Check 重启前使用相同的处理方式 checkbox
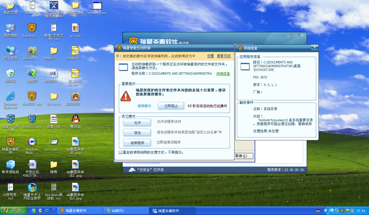The height and width of the screenshot is (215, 369). pos(121,152)
